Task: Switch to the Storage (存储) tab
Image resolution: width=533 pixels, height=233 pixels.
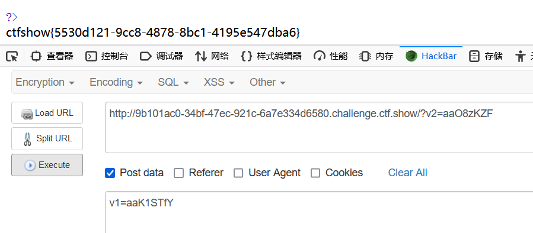Action: 486,56
